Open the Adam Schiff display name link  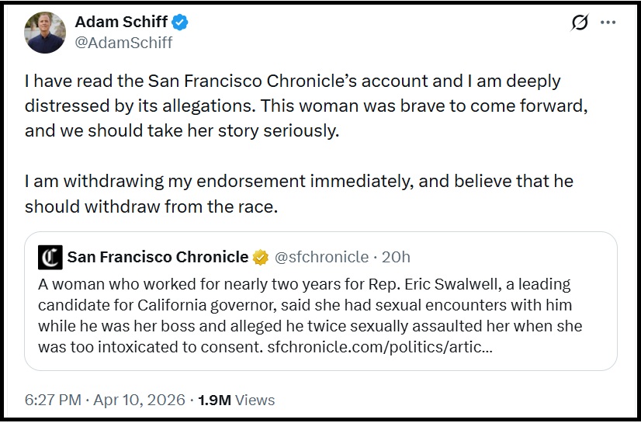120,23
